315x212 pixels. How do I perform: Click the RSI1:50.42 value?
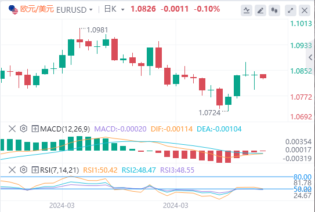(100, 170)
